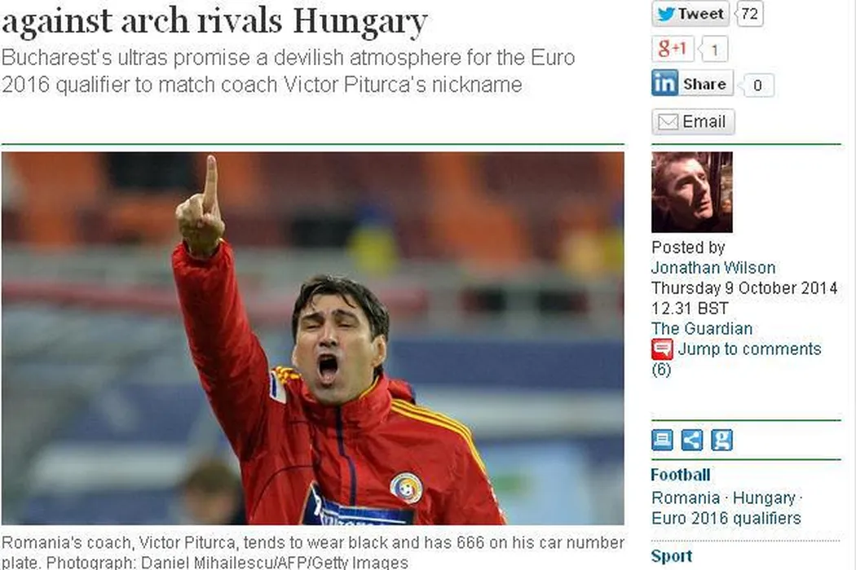Click the blue share icon
Screen dimensions: 856x570
tap(691, 440)
